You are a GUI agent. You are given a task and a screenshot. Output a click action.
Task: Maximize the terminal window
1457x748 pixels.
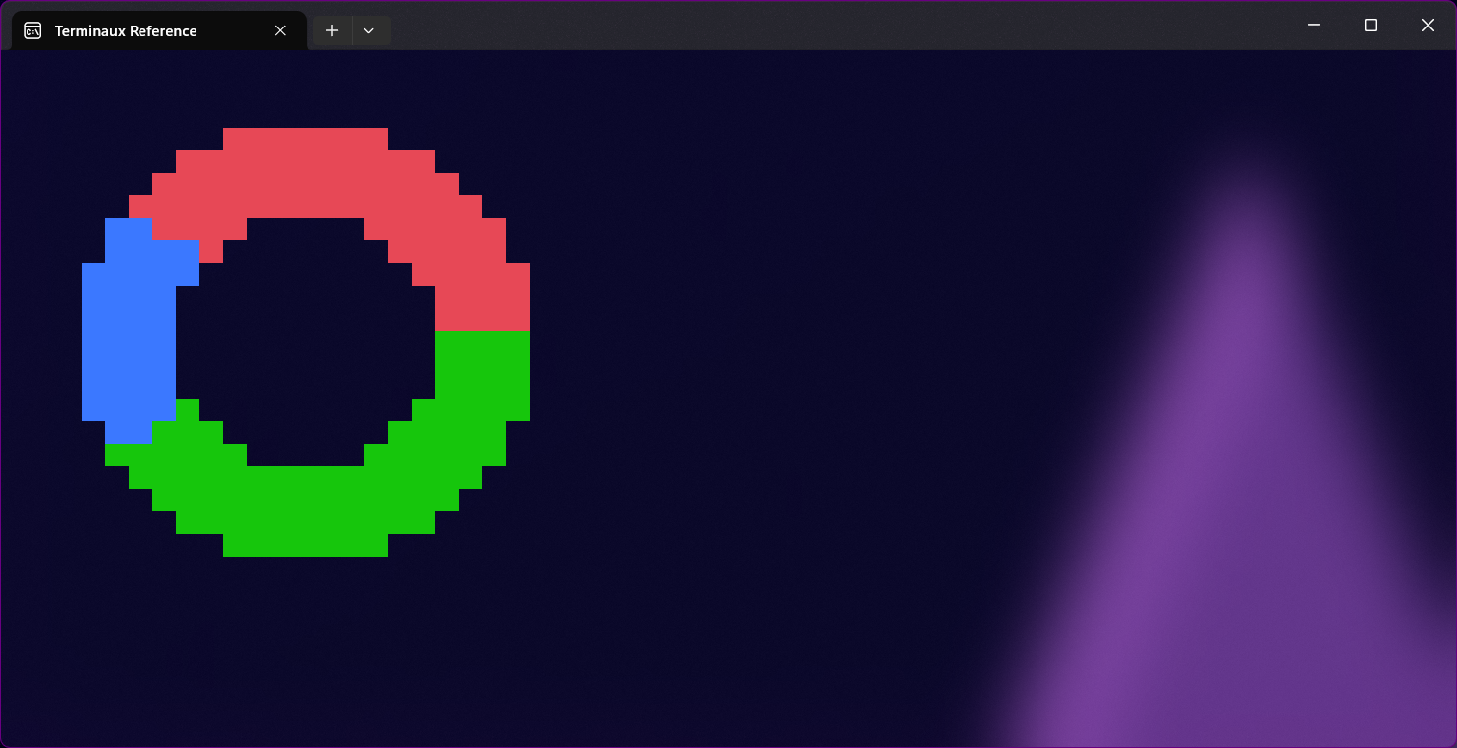[x=1371, y=26]
